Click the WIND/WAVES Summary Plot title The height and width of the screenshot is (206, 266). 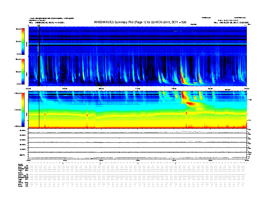140,22
